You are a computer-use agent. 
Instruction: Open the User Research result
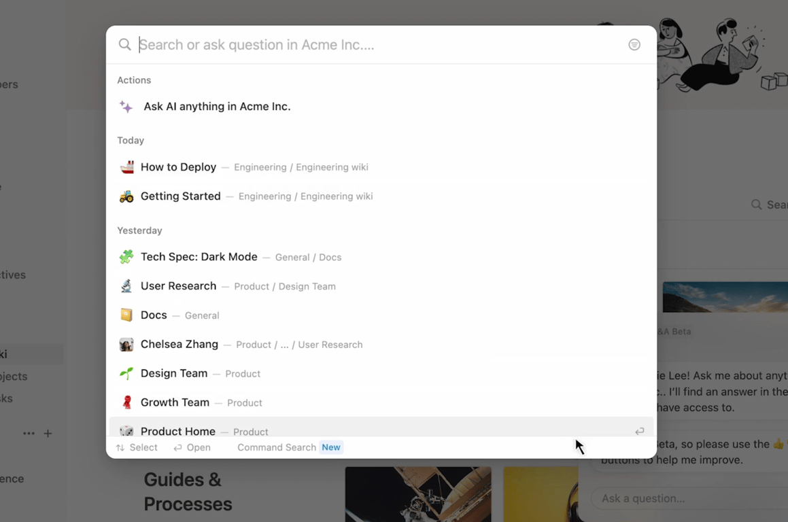(x=381, y=286)
